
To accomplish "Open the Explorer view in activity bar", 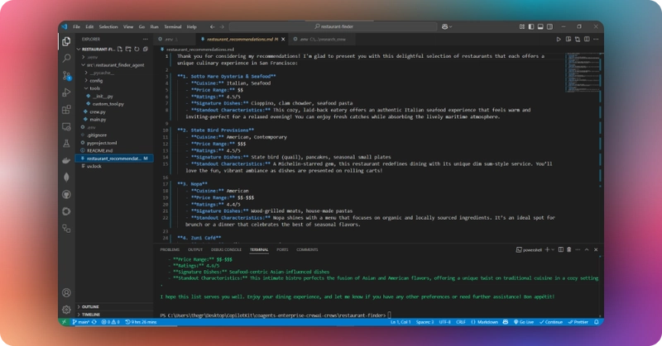I will tap(66, 41).
